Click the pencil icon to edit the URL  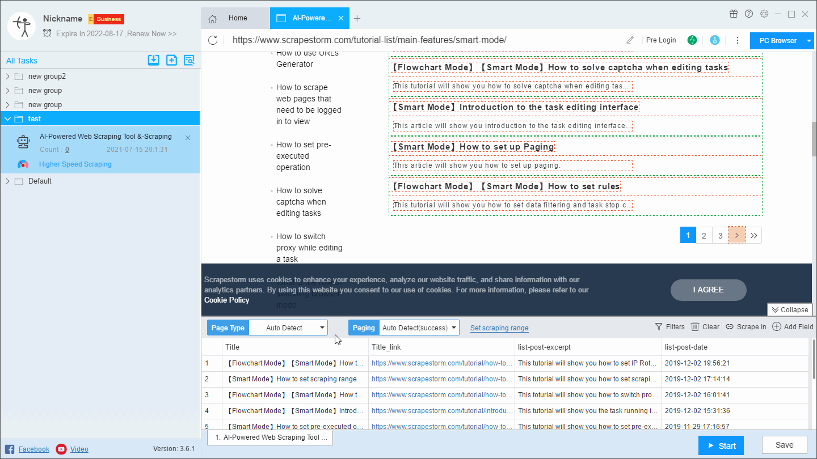(630, 40)
